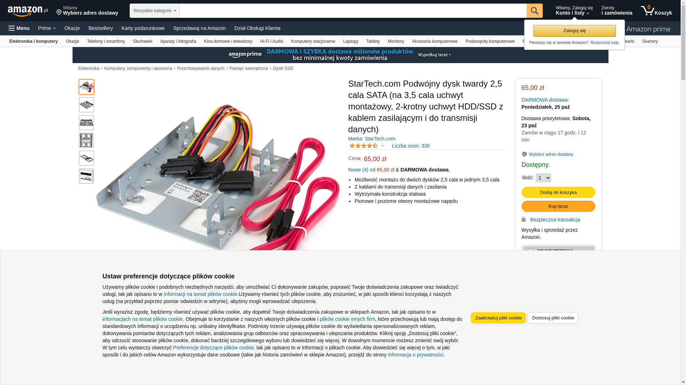686x385 pixels.
Task: Click Zaakceptuj pliki cookie button
Action: [x=498, y=318]
